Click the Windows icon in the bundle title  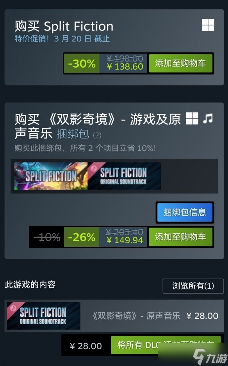[x=192, y=118]
